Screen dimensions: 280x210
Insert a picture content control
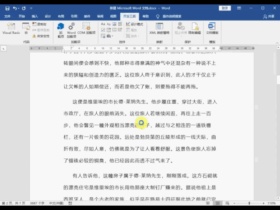114,24
